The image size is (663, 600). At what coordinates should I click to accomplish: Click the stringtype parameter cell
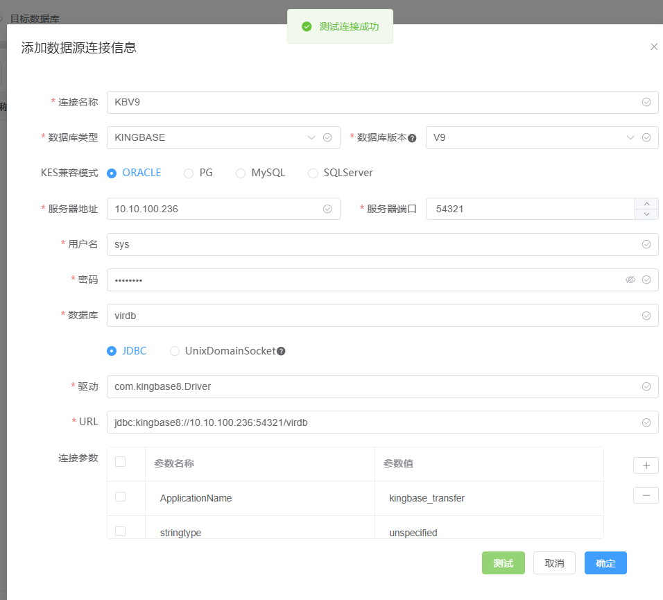pyautogui.click(x=260, y=528)
